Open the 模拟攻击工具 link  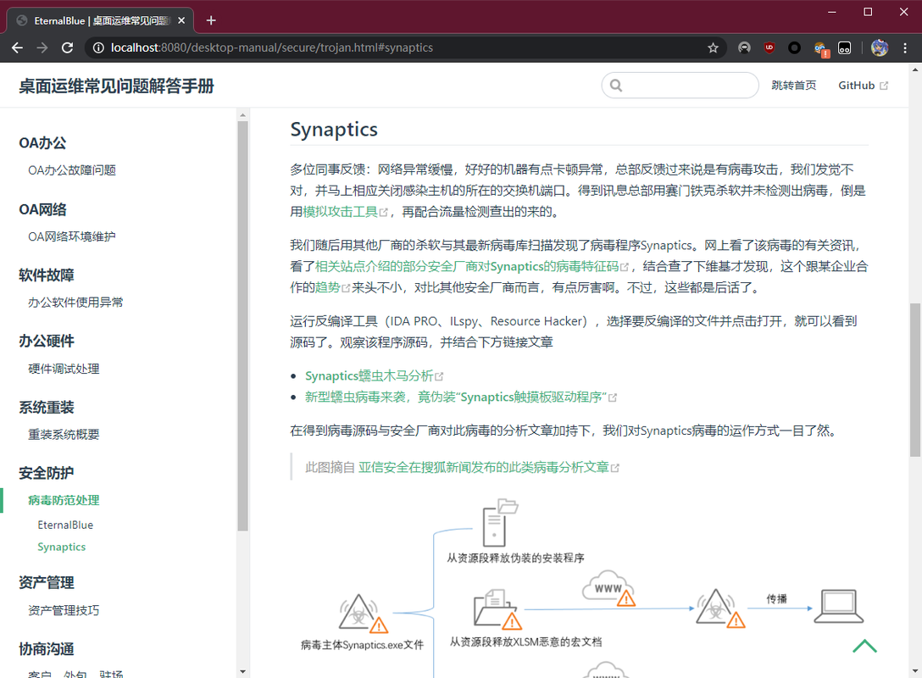345,212
